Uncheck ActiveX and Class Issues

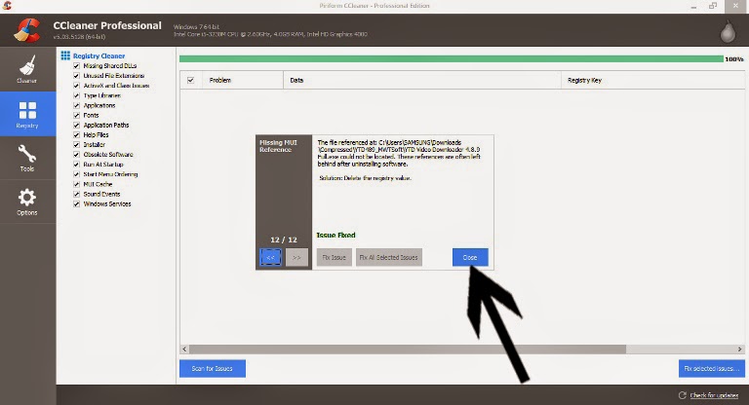[x=76, y=86]
